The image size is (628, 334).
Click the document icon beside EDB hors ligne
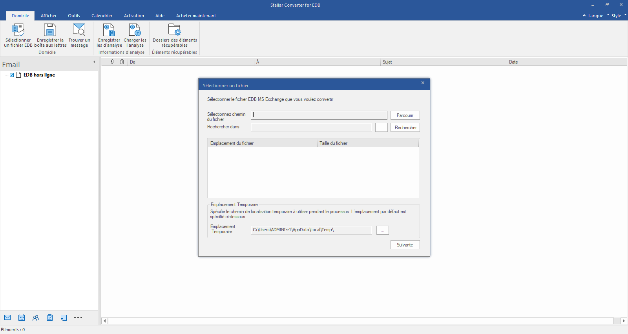coord(18,75)
